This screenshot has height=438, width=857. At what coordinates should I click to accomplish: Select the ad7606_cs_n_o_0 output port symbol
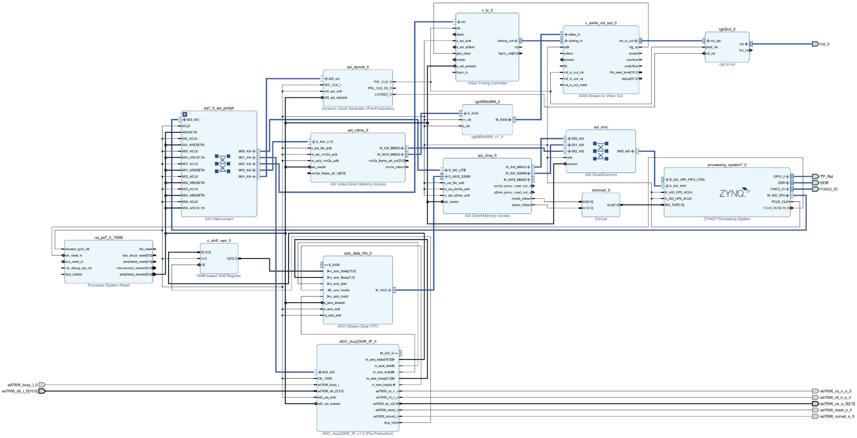pos(815,391)
